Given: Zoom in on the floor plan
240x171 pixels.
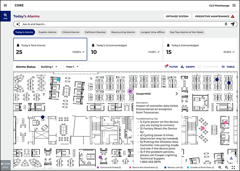Looking at the screenshot, I should 220,167.
